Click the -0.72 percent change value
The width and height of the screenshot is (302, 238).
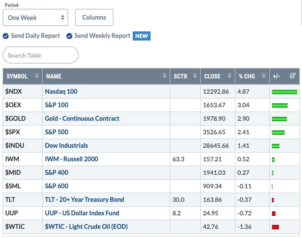coord(245,213)
